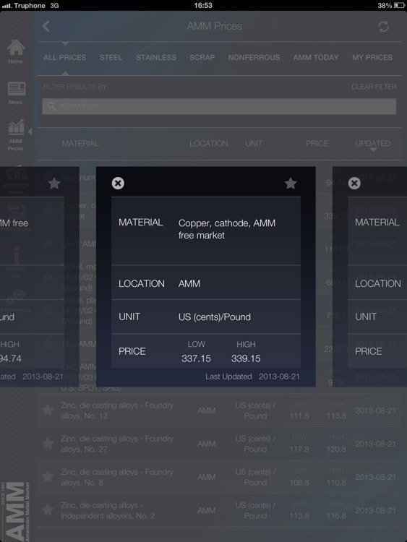The height and width of the screenshot is (542, 407).
Task: Star Zinc Foundry alloys No. 12 row
Action: [48, 410]
